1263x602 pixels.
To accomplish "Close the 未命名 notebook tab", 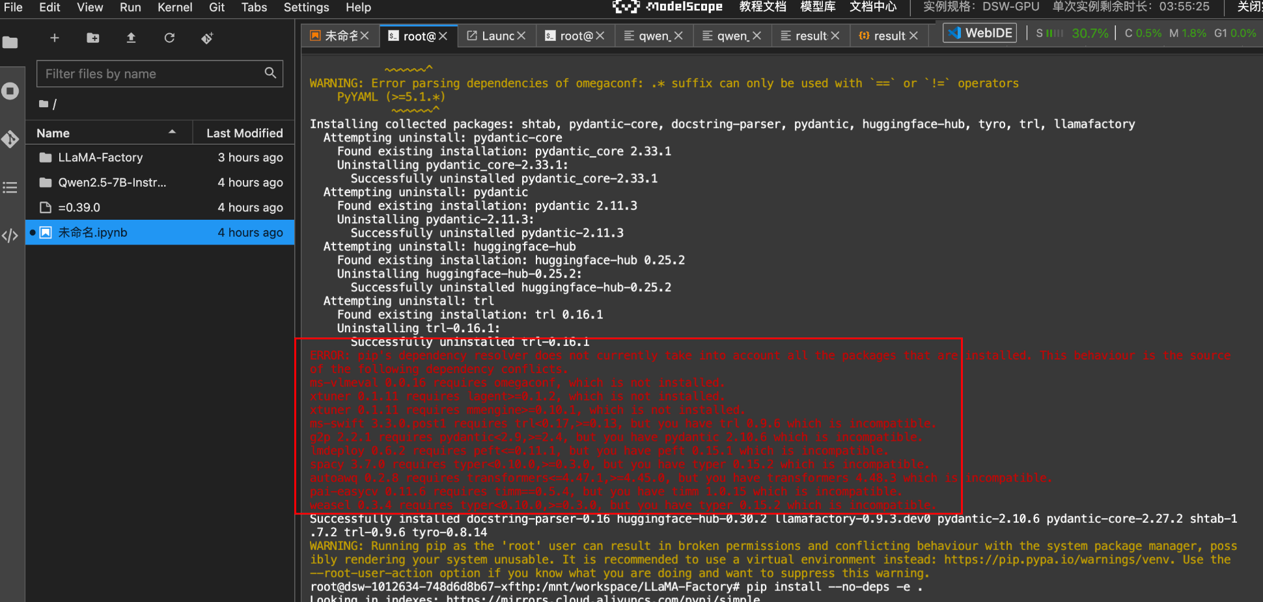I will coord(365,36).
